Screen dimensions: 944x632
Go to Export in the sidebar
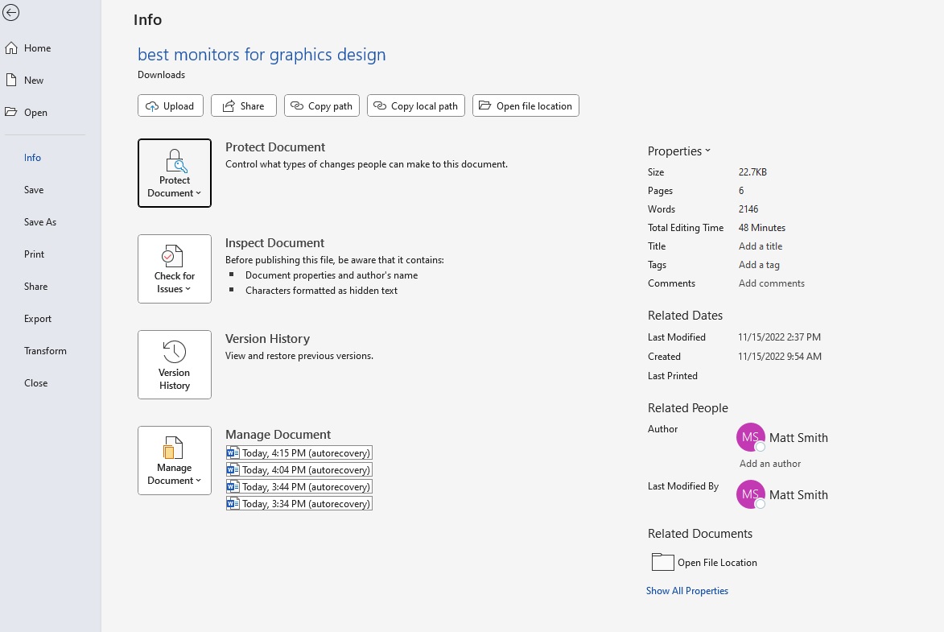38,319
